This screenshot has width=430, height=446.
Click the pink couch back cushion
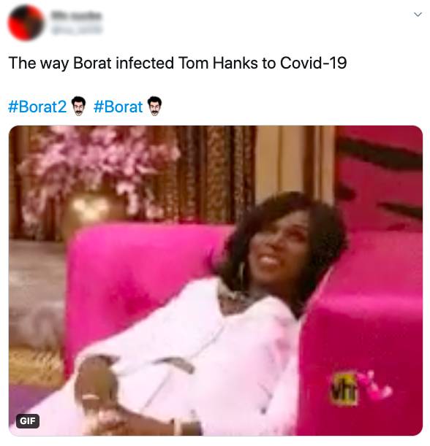[x=143, y=282]
